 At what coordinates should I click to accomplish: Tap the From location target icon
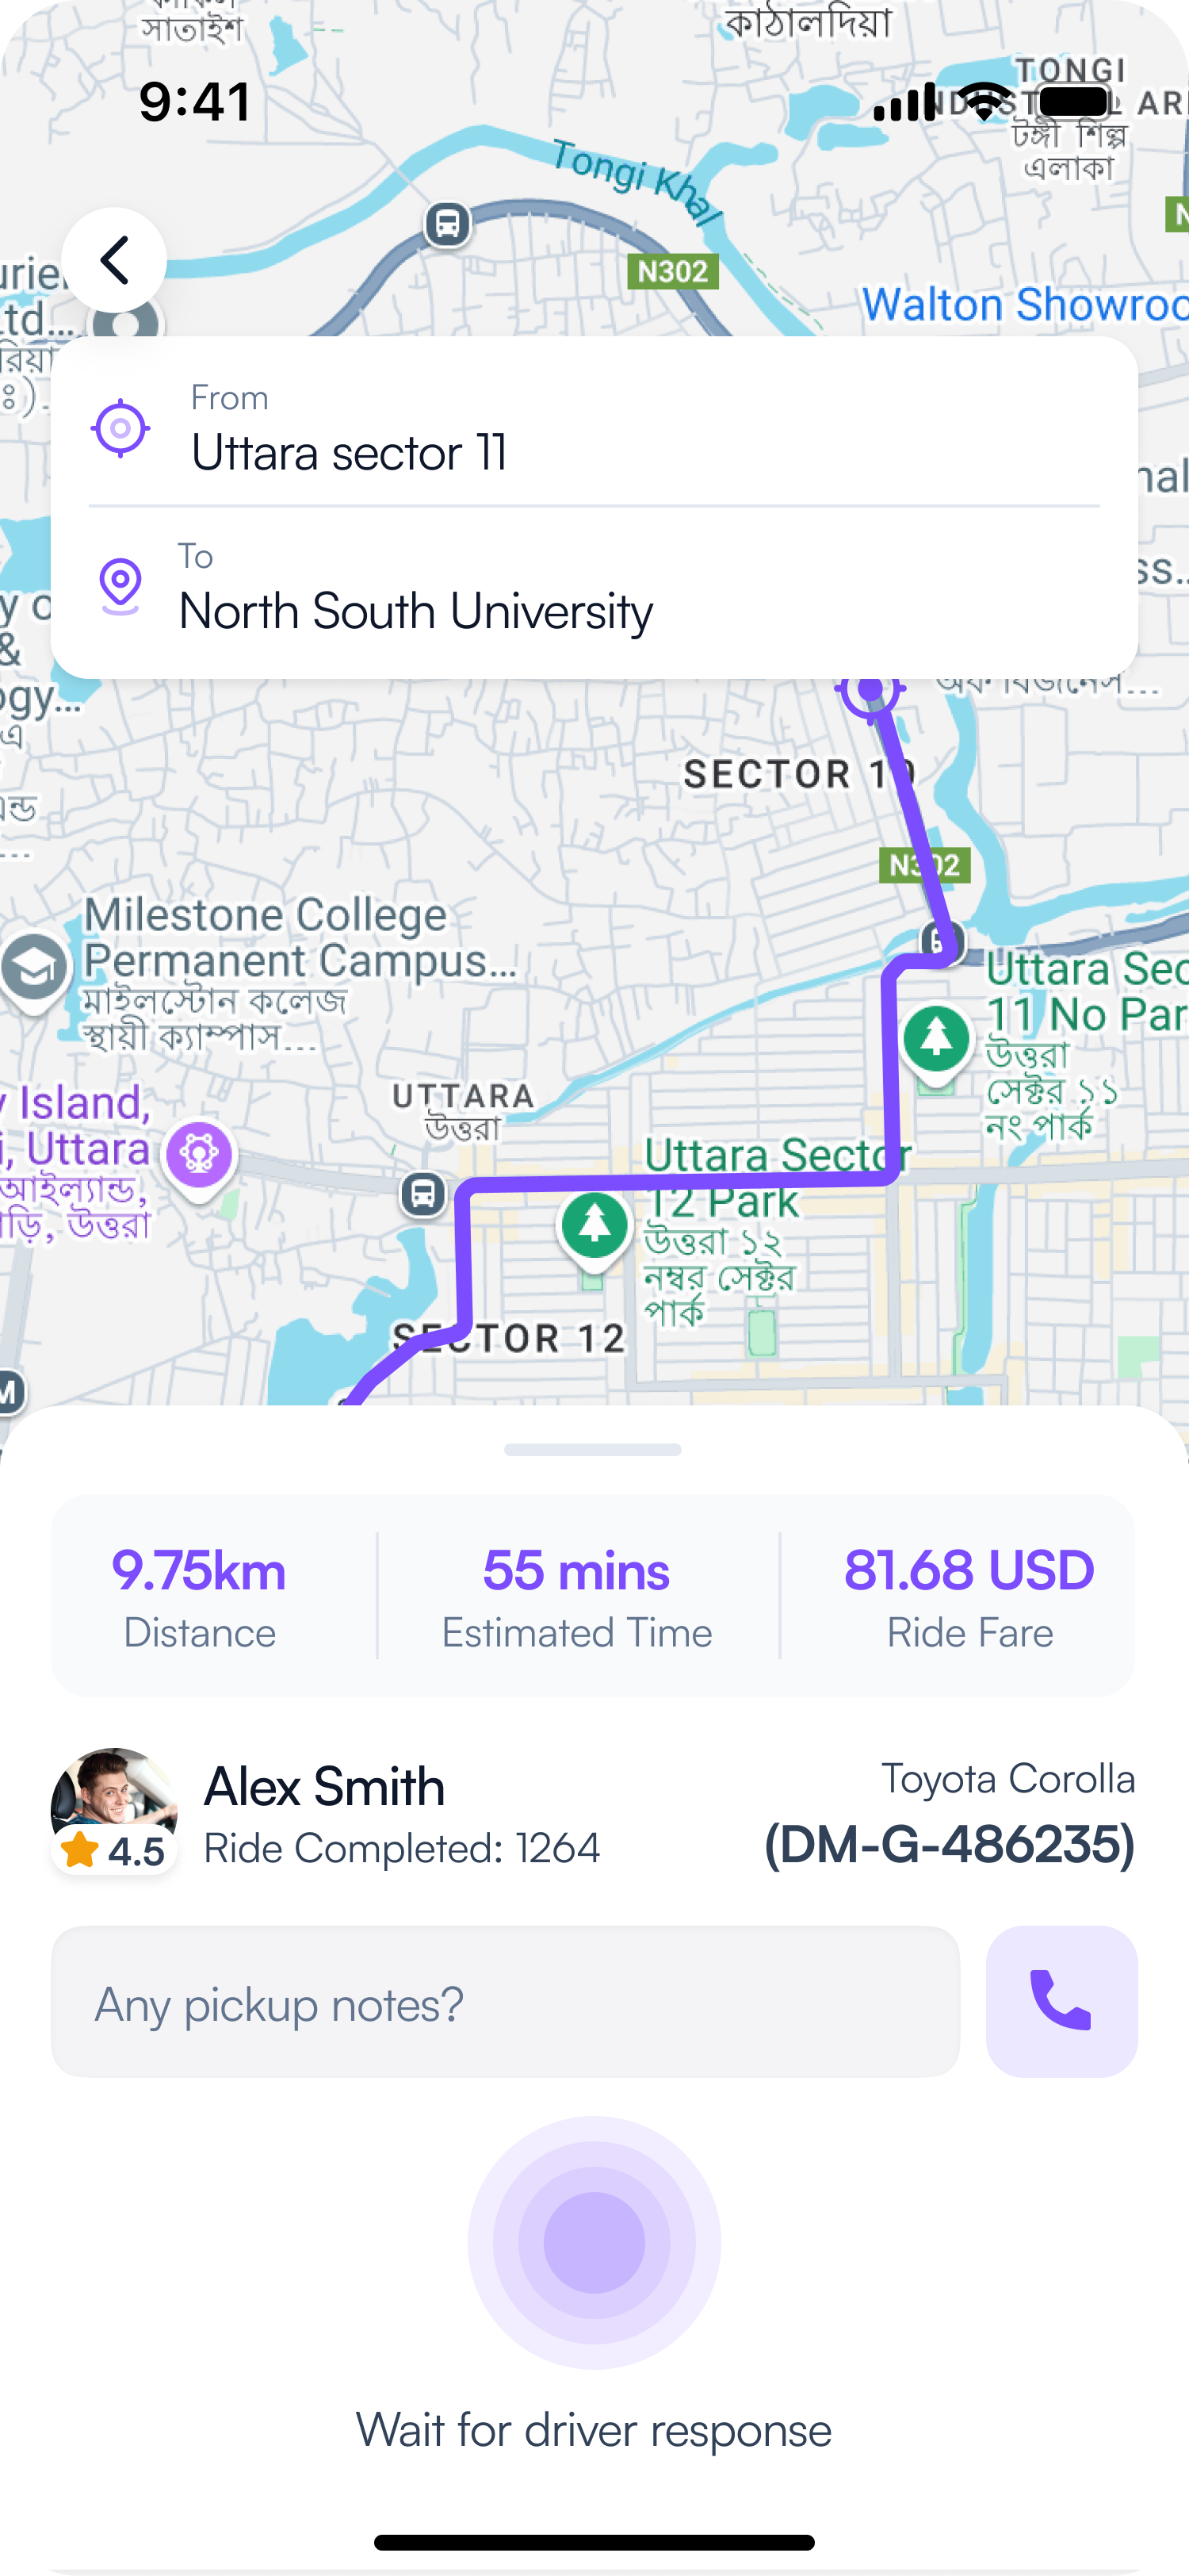[121, 428]
